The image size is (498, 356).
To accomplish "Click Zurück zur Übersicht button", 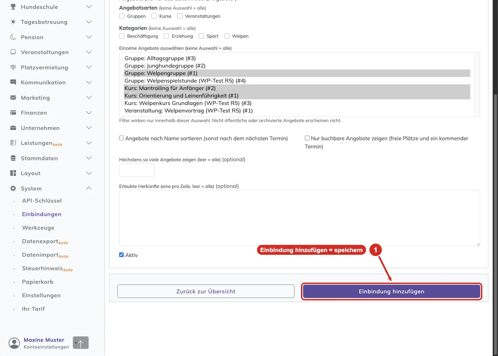I will coord(206,291).
